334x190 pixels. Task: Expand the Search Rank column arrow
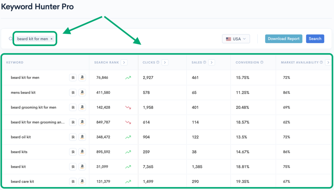click(124, 62)
